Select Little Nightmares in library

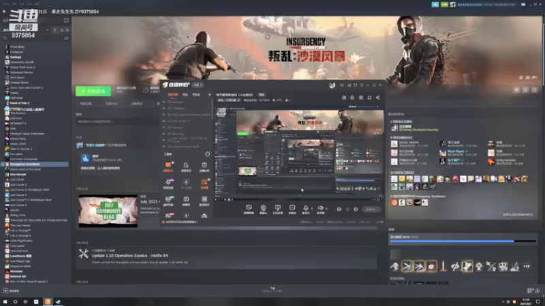pyautogui.click(x=21, y=241)
